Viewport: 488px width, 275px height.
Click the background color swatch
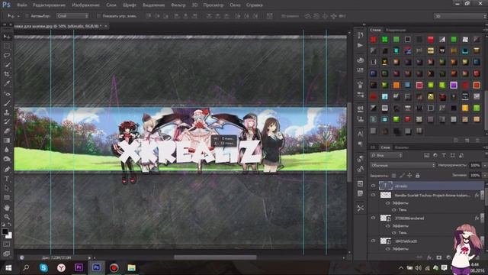tap(9, 236)
